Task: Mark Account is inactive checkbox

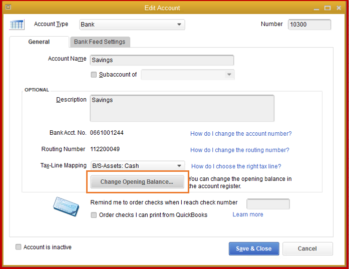Action: point(19,247)
